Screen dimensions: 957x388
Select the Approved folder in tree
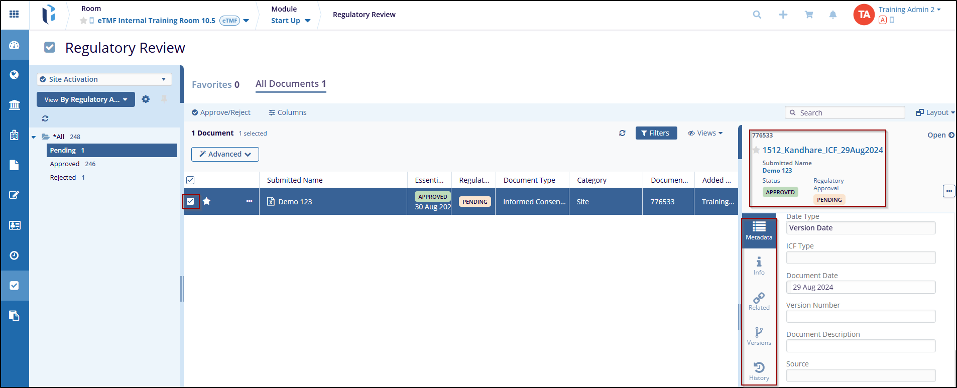pyautogui.click(x=65, y=164)
